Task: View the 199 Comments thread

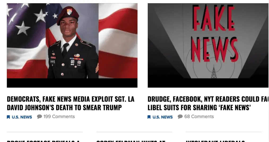Action: (x=59, y=116)
